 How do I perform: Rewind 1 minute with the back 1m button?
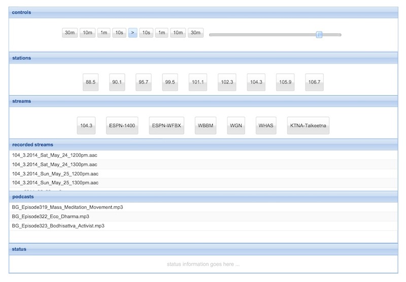pos(104,33)
